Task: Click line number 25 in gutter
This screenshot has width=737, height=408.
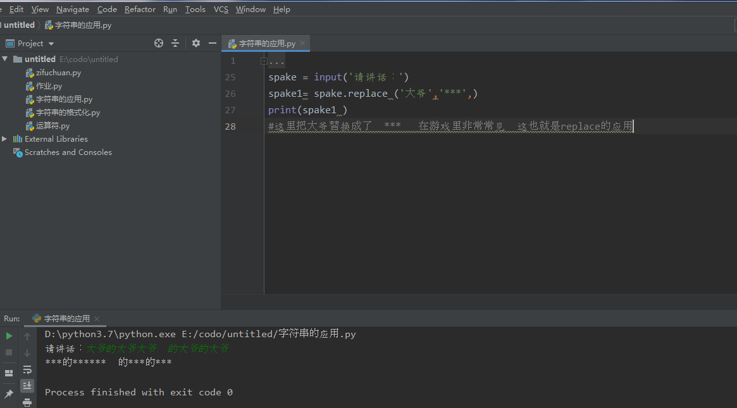Action: 230,77
